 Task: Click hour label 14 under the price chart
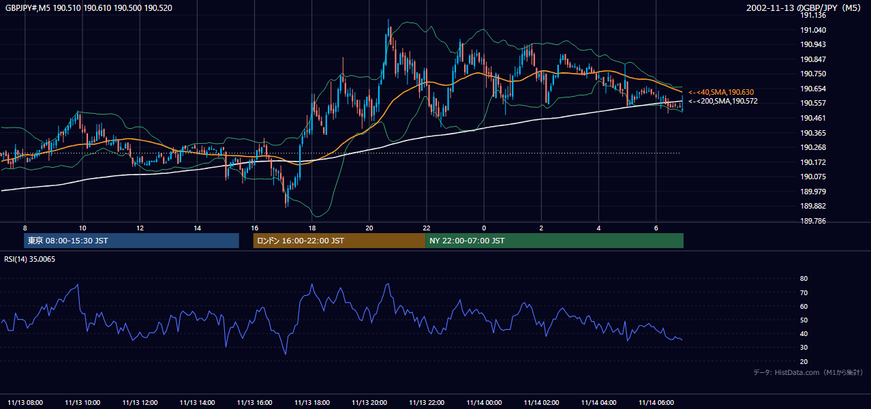click(x=197, y=228)
